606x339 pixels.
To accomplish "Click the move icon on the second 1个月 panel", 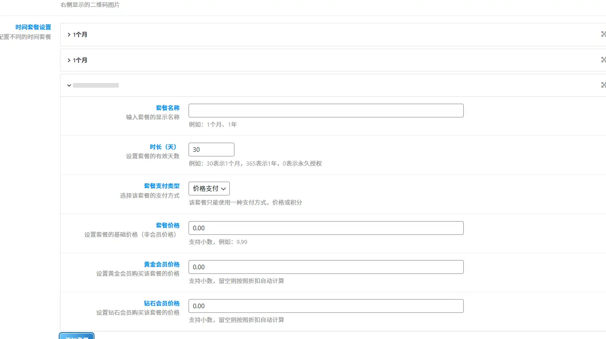I will [x=603, y=60].
